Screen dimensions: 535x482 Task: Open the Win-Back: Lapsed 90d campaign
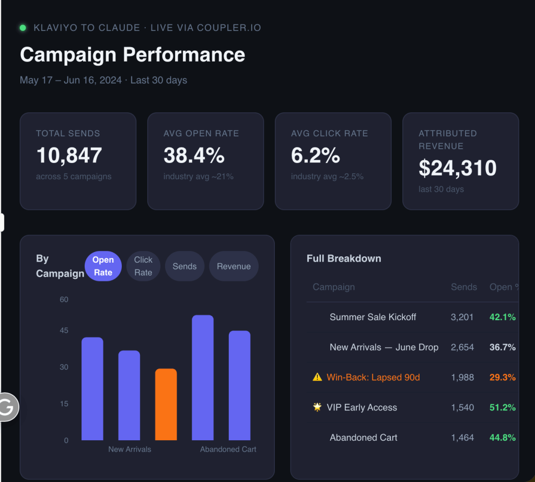click(x=373, y=377)
